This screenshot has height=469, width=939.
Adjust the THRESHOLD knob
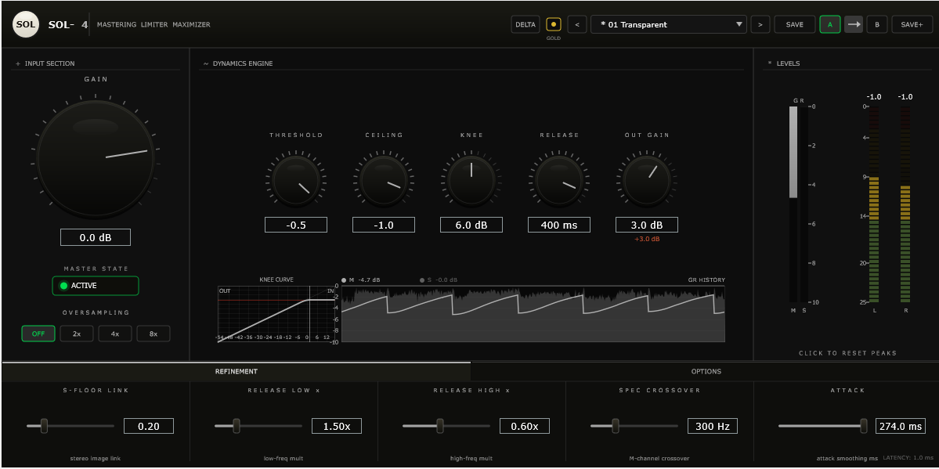click(x=296, y=180)
